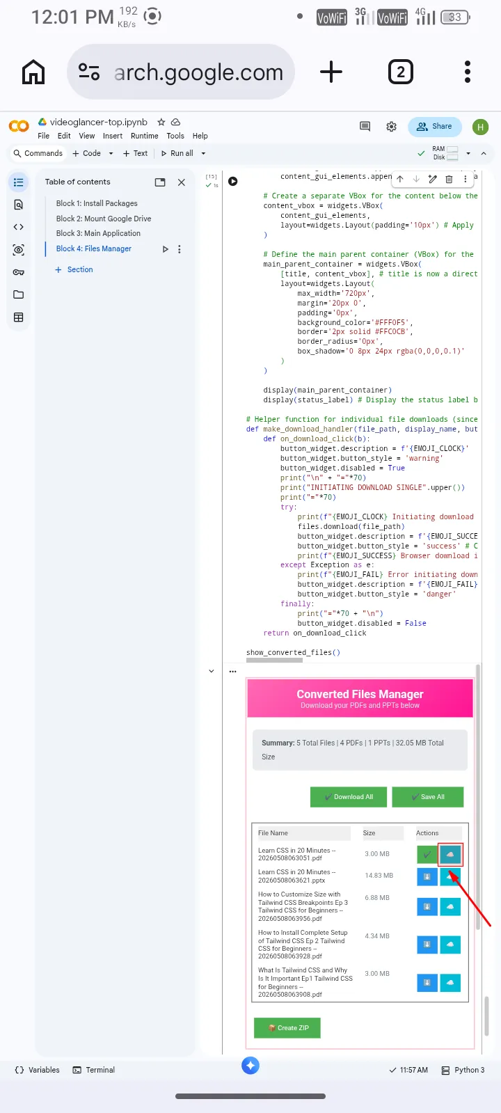This screenshot has height=1113, width=501.
Task: Open Colab settings gear
Action: tap(392, 127)
